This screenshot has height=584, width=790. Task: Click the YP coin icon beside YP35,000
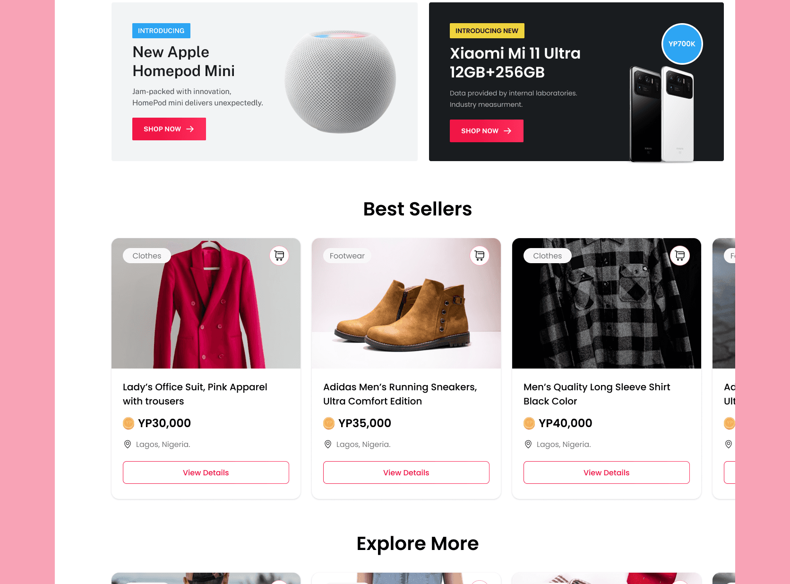pos(329,423)
